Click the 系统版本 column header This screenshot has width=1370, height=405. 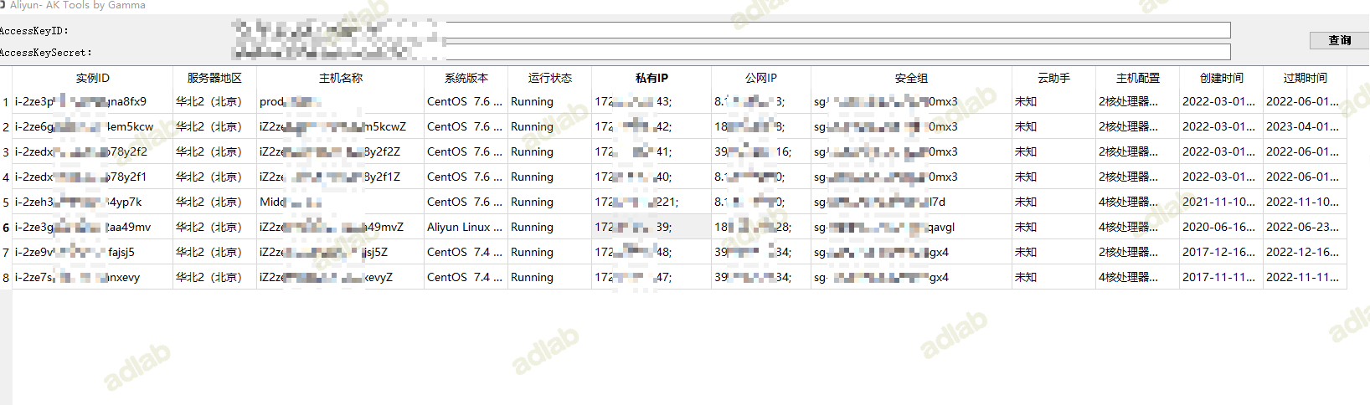click(x=466, y=78)
